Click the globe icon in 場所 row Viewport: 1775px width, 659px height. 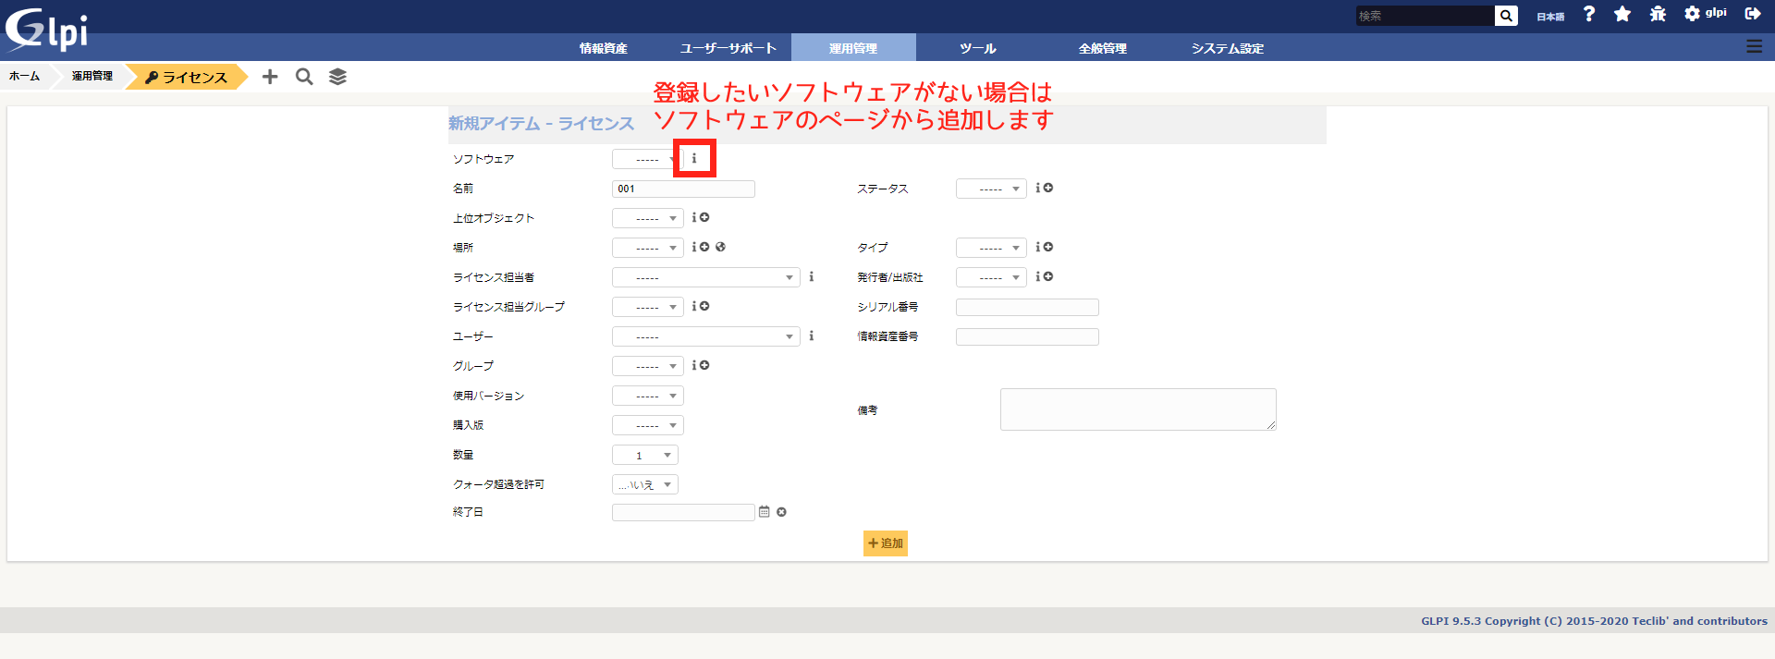coord(720,247)
